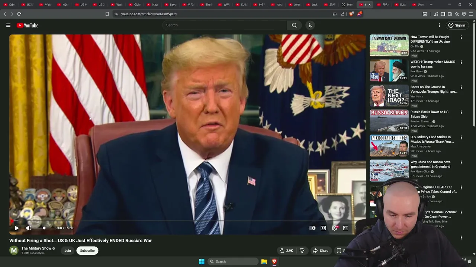Close the active YouTube tab

click(369, 5)
